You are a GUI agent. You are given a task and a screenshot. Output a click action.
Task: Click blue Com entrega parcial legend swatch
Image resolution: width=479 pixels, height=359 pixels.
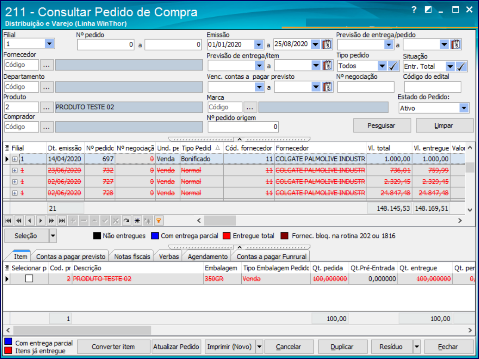click(x=155, y=236)
